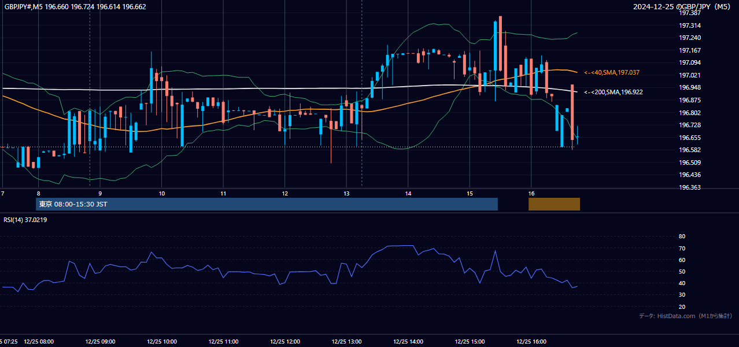Click the 196.728 price axis label

point(690,125)
